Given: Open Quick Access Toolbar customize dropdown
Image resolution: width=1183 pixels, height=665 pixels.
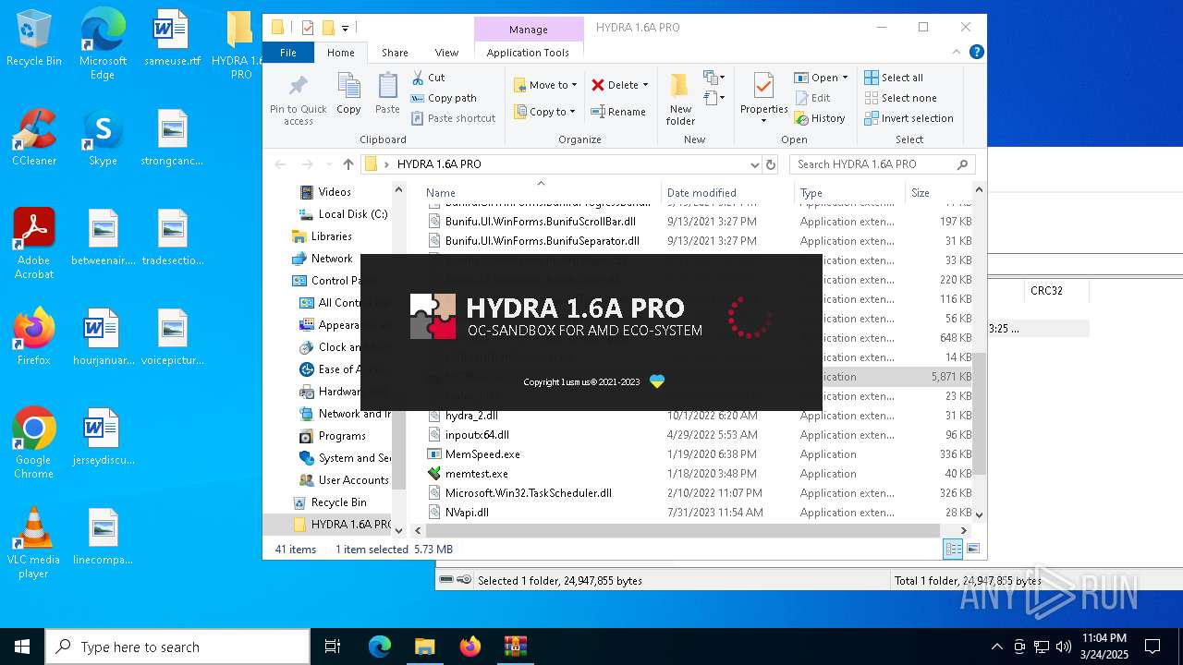Looking at the screenshot, I should click(345, 28).
